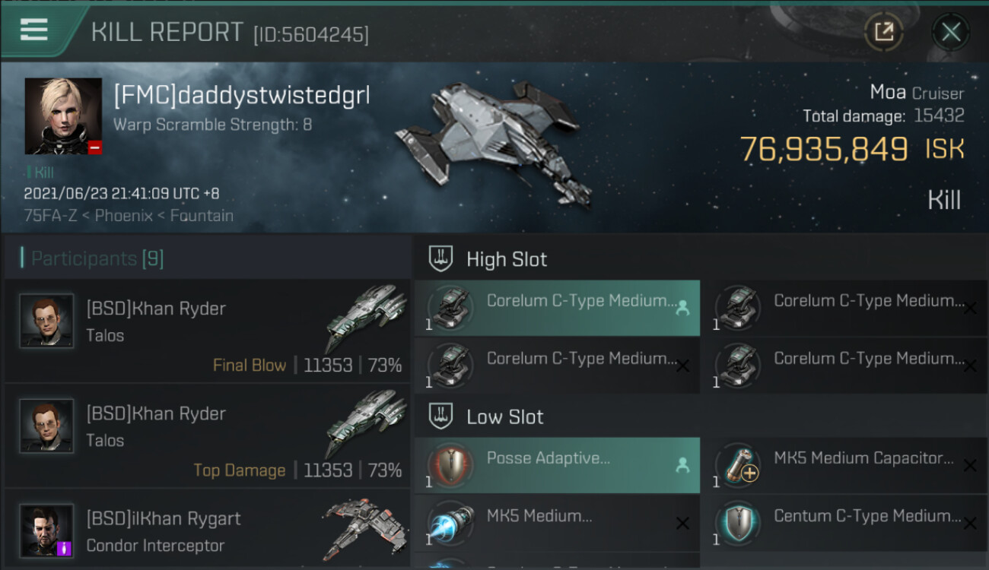Click the High Slot section header icon
The width and height of the screenshot is (989, 570).
(x=442, y=259)
